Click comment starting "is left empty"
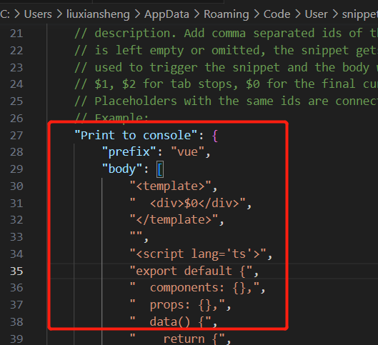The width and height of the screenshot is (378, 345). point(226,50)
